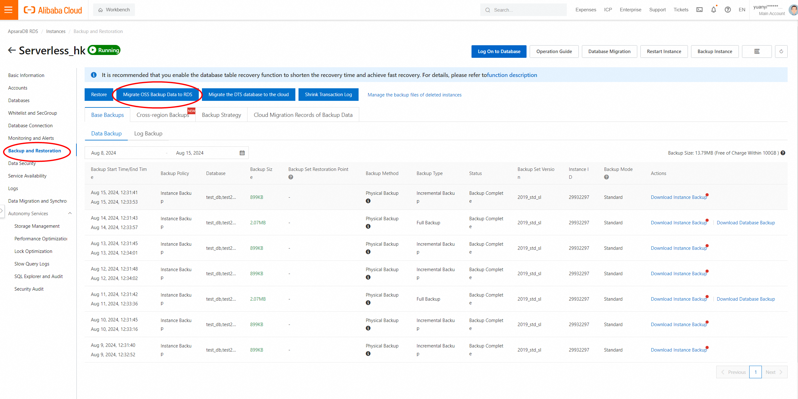
Task: Open the Operation Guide
Action: (554, 52)
